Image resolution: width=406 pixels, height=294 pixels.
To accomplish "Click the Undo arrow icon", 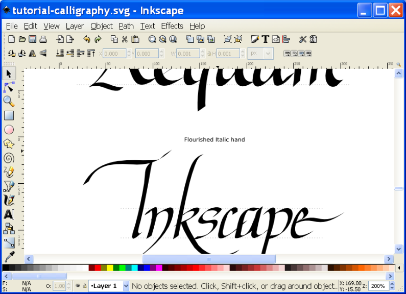I will [87, 39].
